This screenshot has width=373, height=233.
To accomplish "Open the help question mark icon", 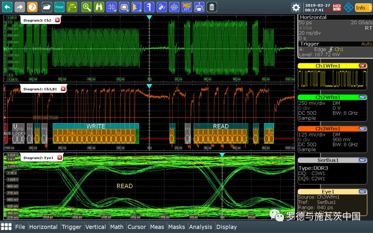I will [x=32, y=7].
